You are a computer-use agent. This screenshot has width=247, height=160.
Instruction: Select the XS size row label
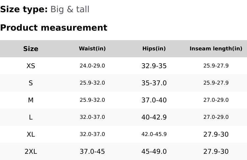(x=31, y=66)
